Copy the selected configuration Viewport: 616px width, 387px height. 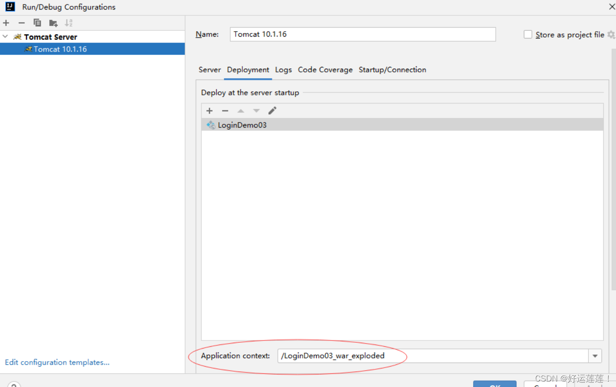[37, 23]
